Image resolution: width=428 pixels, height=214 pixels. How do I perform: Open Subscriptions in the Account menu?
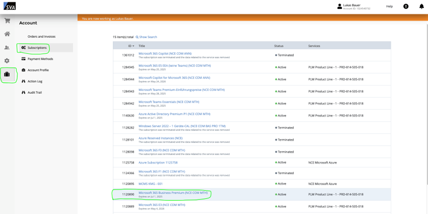(37, 48)
